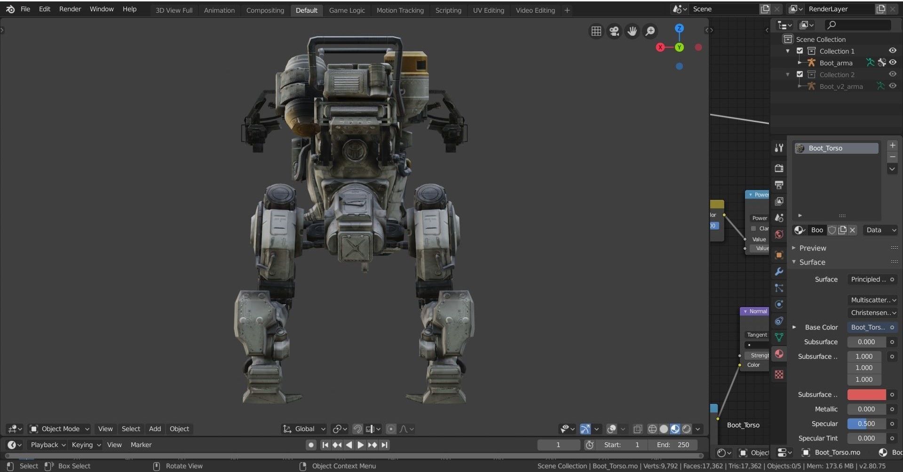Add a new material slot
The height and width of the screenshot is (472, 903).
(x=892, y=145)
